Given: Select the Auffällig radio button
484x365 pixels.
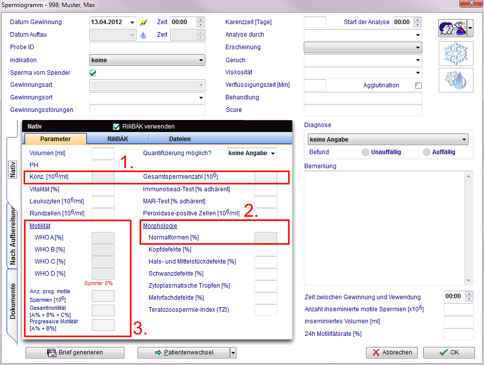Looking at the screenshot, I should [427, 152].
